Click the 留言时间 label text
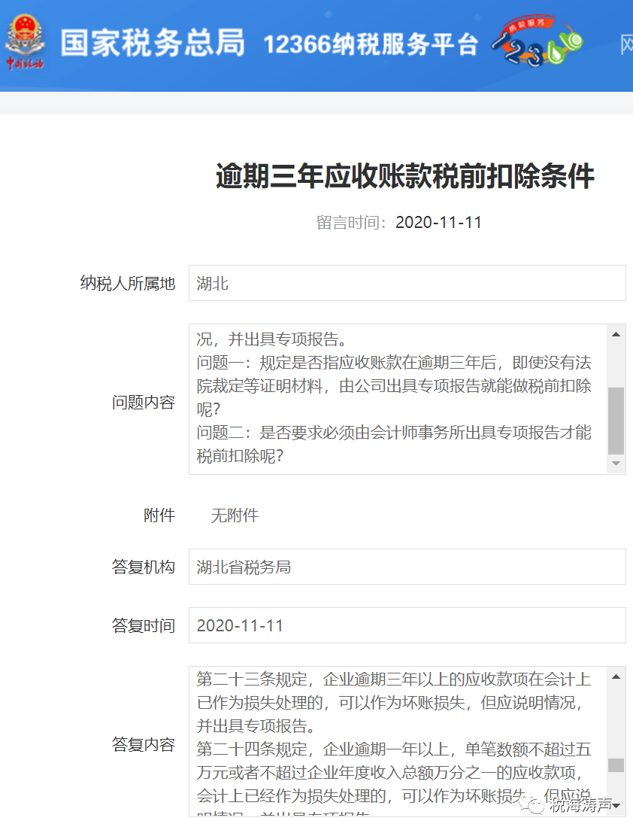633x833 pixels. [351, 222]
